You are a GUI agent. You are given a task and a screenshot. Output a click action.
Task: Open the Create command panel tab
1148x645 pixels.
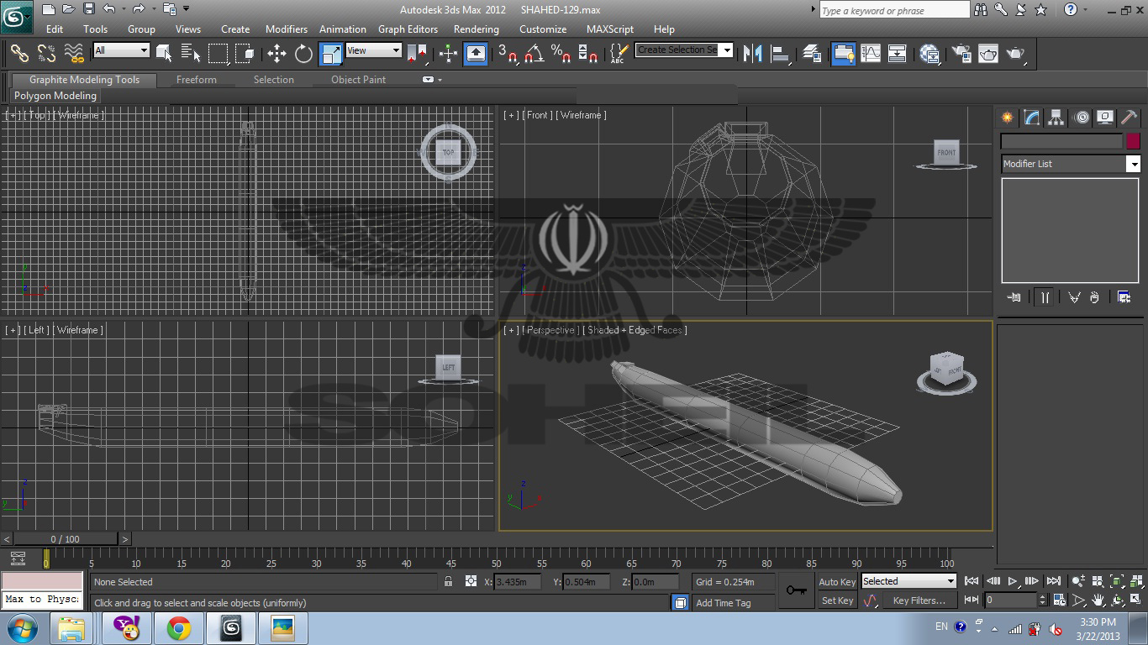1007,118
